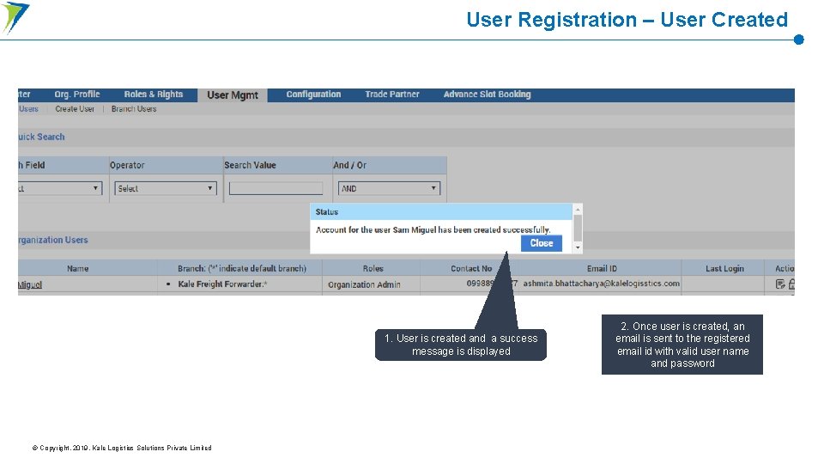Expand the Operator Select dropdown
Image resolution: width=824 pixels, height=464 pixels.
click(166, 188)
